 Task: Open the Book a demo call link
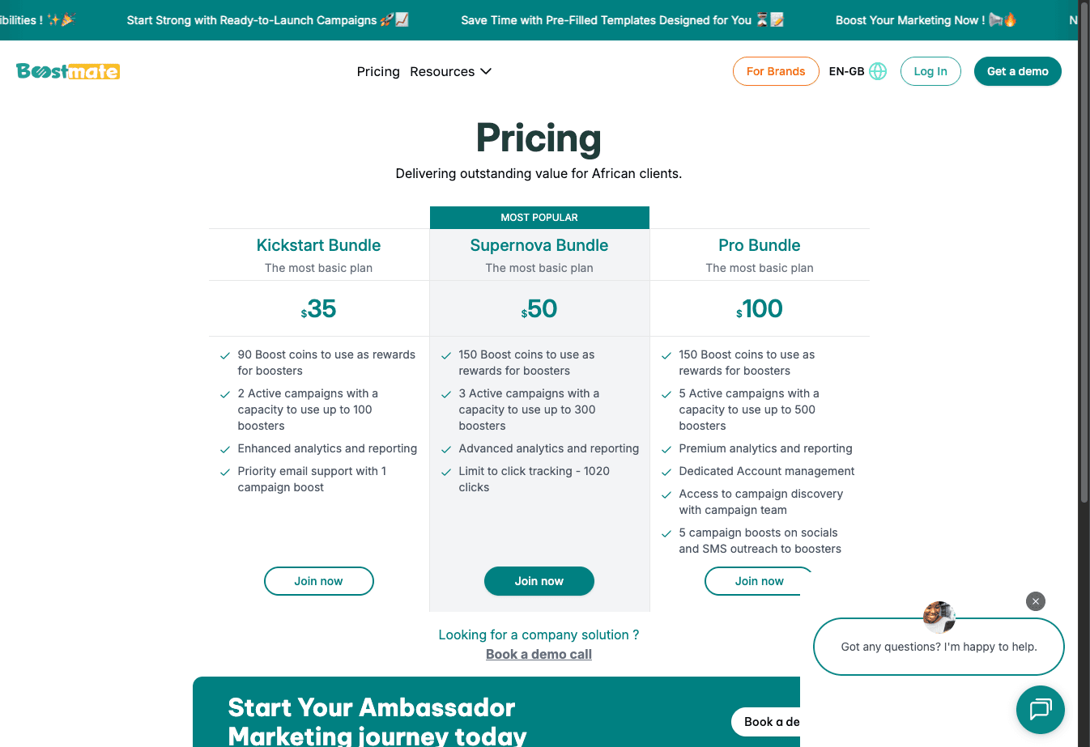pos(539,654)
